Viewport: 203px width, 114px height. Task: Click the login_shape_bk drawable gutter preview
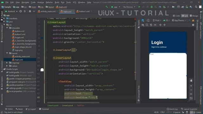[x=42, y=70]
